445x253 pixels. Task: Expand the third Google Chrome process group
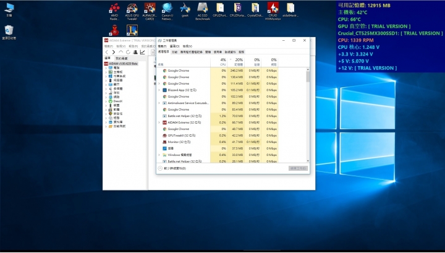(x=159, y=84)
